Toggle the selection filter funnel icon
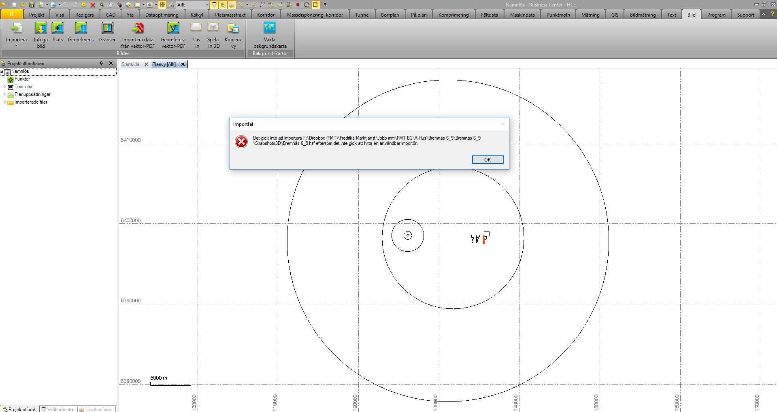 click(214, 4)
